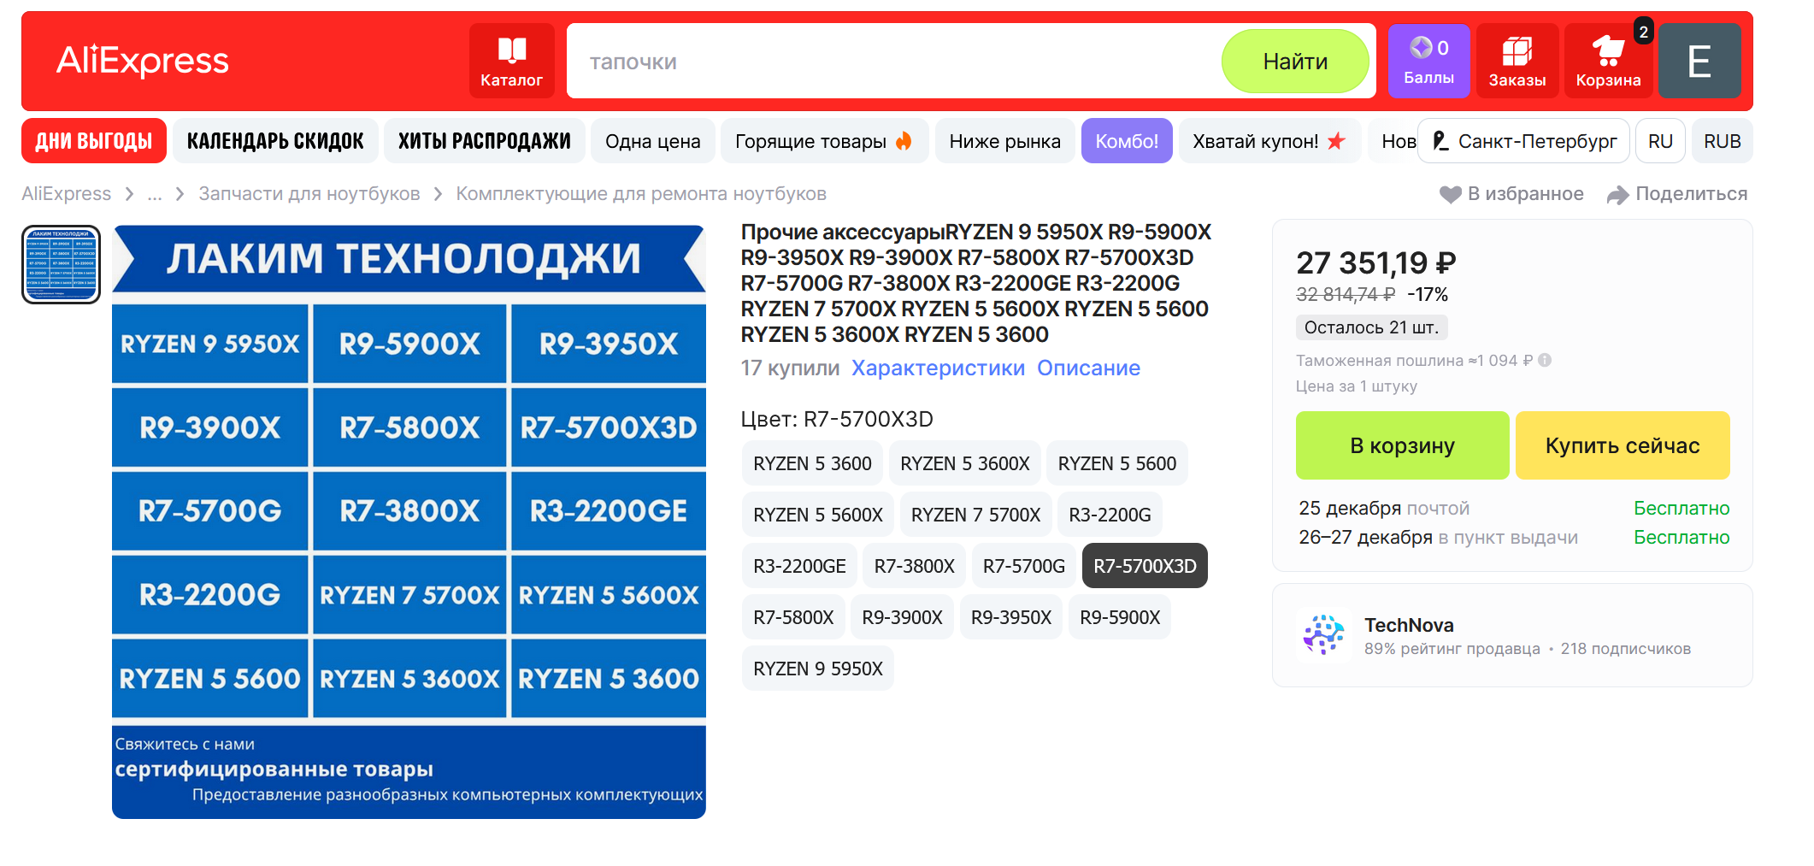Click the price 27 351,19 ₽

[x=1376, y=262]
